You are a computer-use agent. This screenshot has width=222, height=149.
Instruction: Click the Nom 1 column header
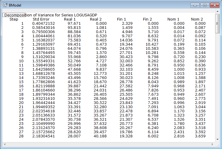pyautogui.click(x=173, y=19)
